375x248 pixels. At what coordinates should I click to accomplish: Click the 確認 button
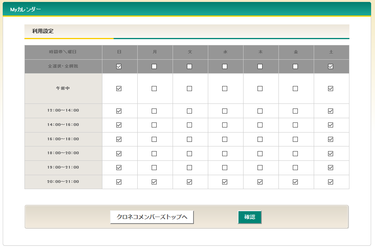249,217
